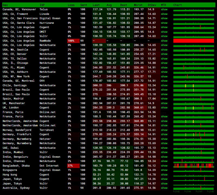Click the avg value 58.42 for Hong Kong
This screenshot has height=195, width=217.
click(111, 174)
